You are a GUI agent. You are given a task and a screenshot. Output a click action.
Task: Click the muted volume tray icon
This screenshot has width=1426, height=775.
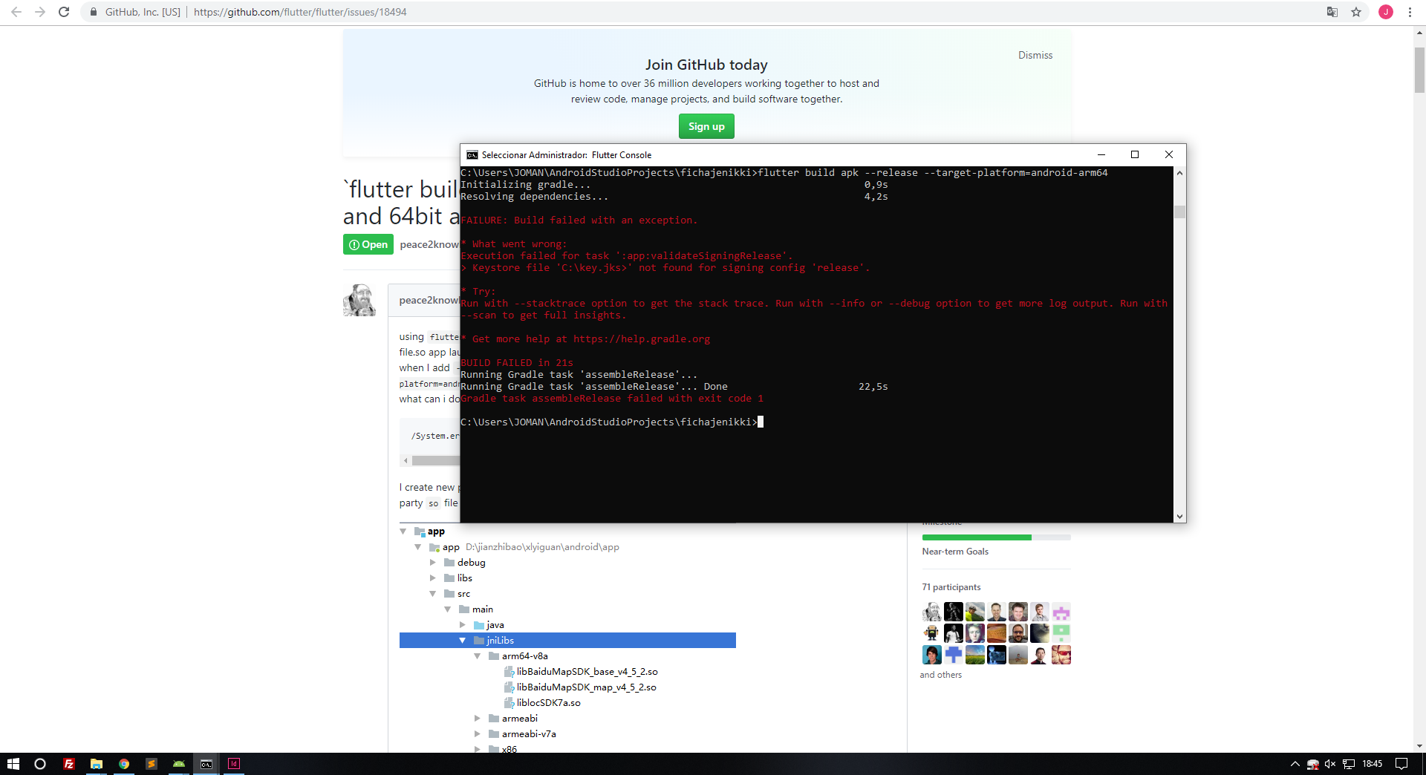tap(1330, 764)
